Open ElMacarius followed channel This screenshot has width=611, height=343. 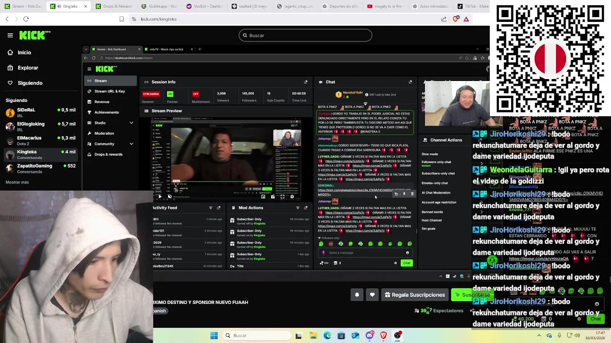pyautogui.click(x=41, y=140)
